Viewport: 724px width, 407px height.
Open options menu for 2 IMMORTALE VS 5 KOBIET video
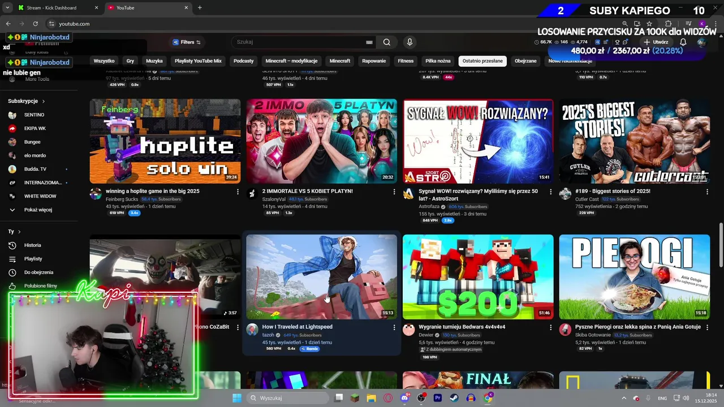tap(394, 192)
